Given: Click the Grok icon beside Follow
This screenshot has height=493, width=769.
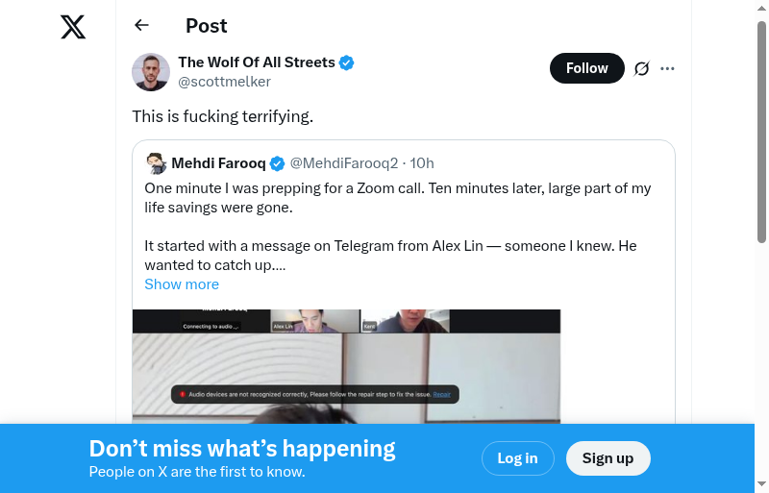Looking at the screenshot, I should tap(642, 68).
